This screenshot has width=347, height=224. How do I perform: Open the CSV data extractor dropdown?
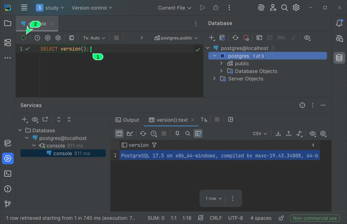(260, 133)
